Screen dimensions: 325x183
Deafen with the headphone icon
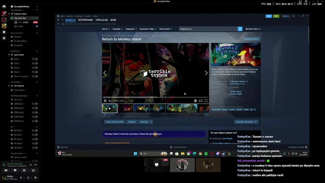coord(28,178)
